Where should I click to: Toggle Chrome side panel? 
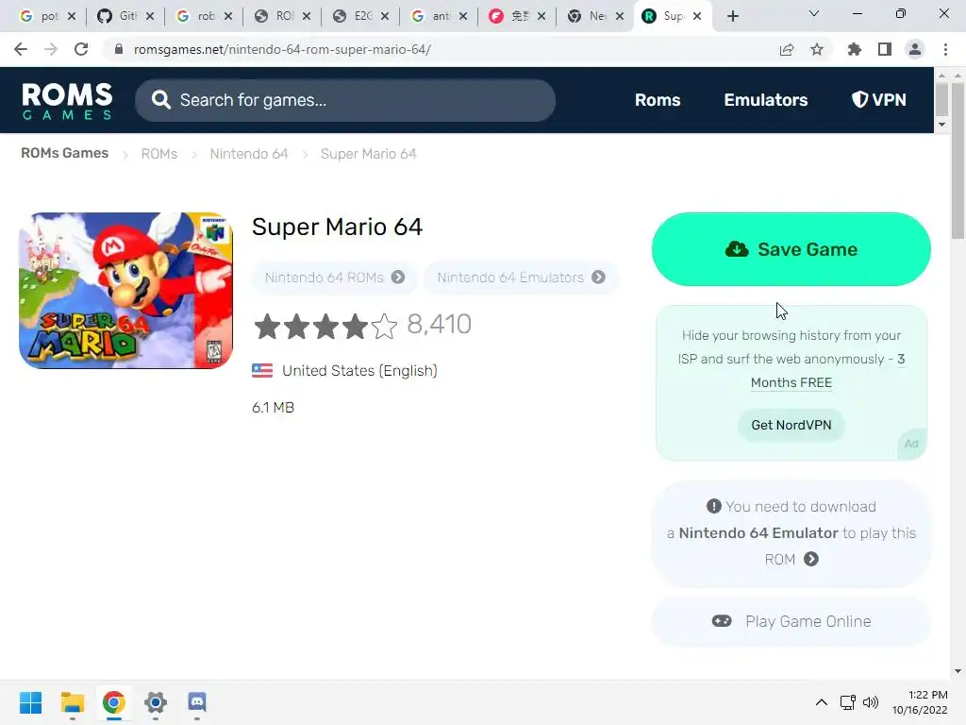(885, 49)
